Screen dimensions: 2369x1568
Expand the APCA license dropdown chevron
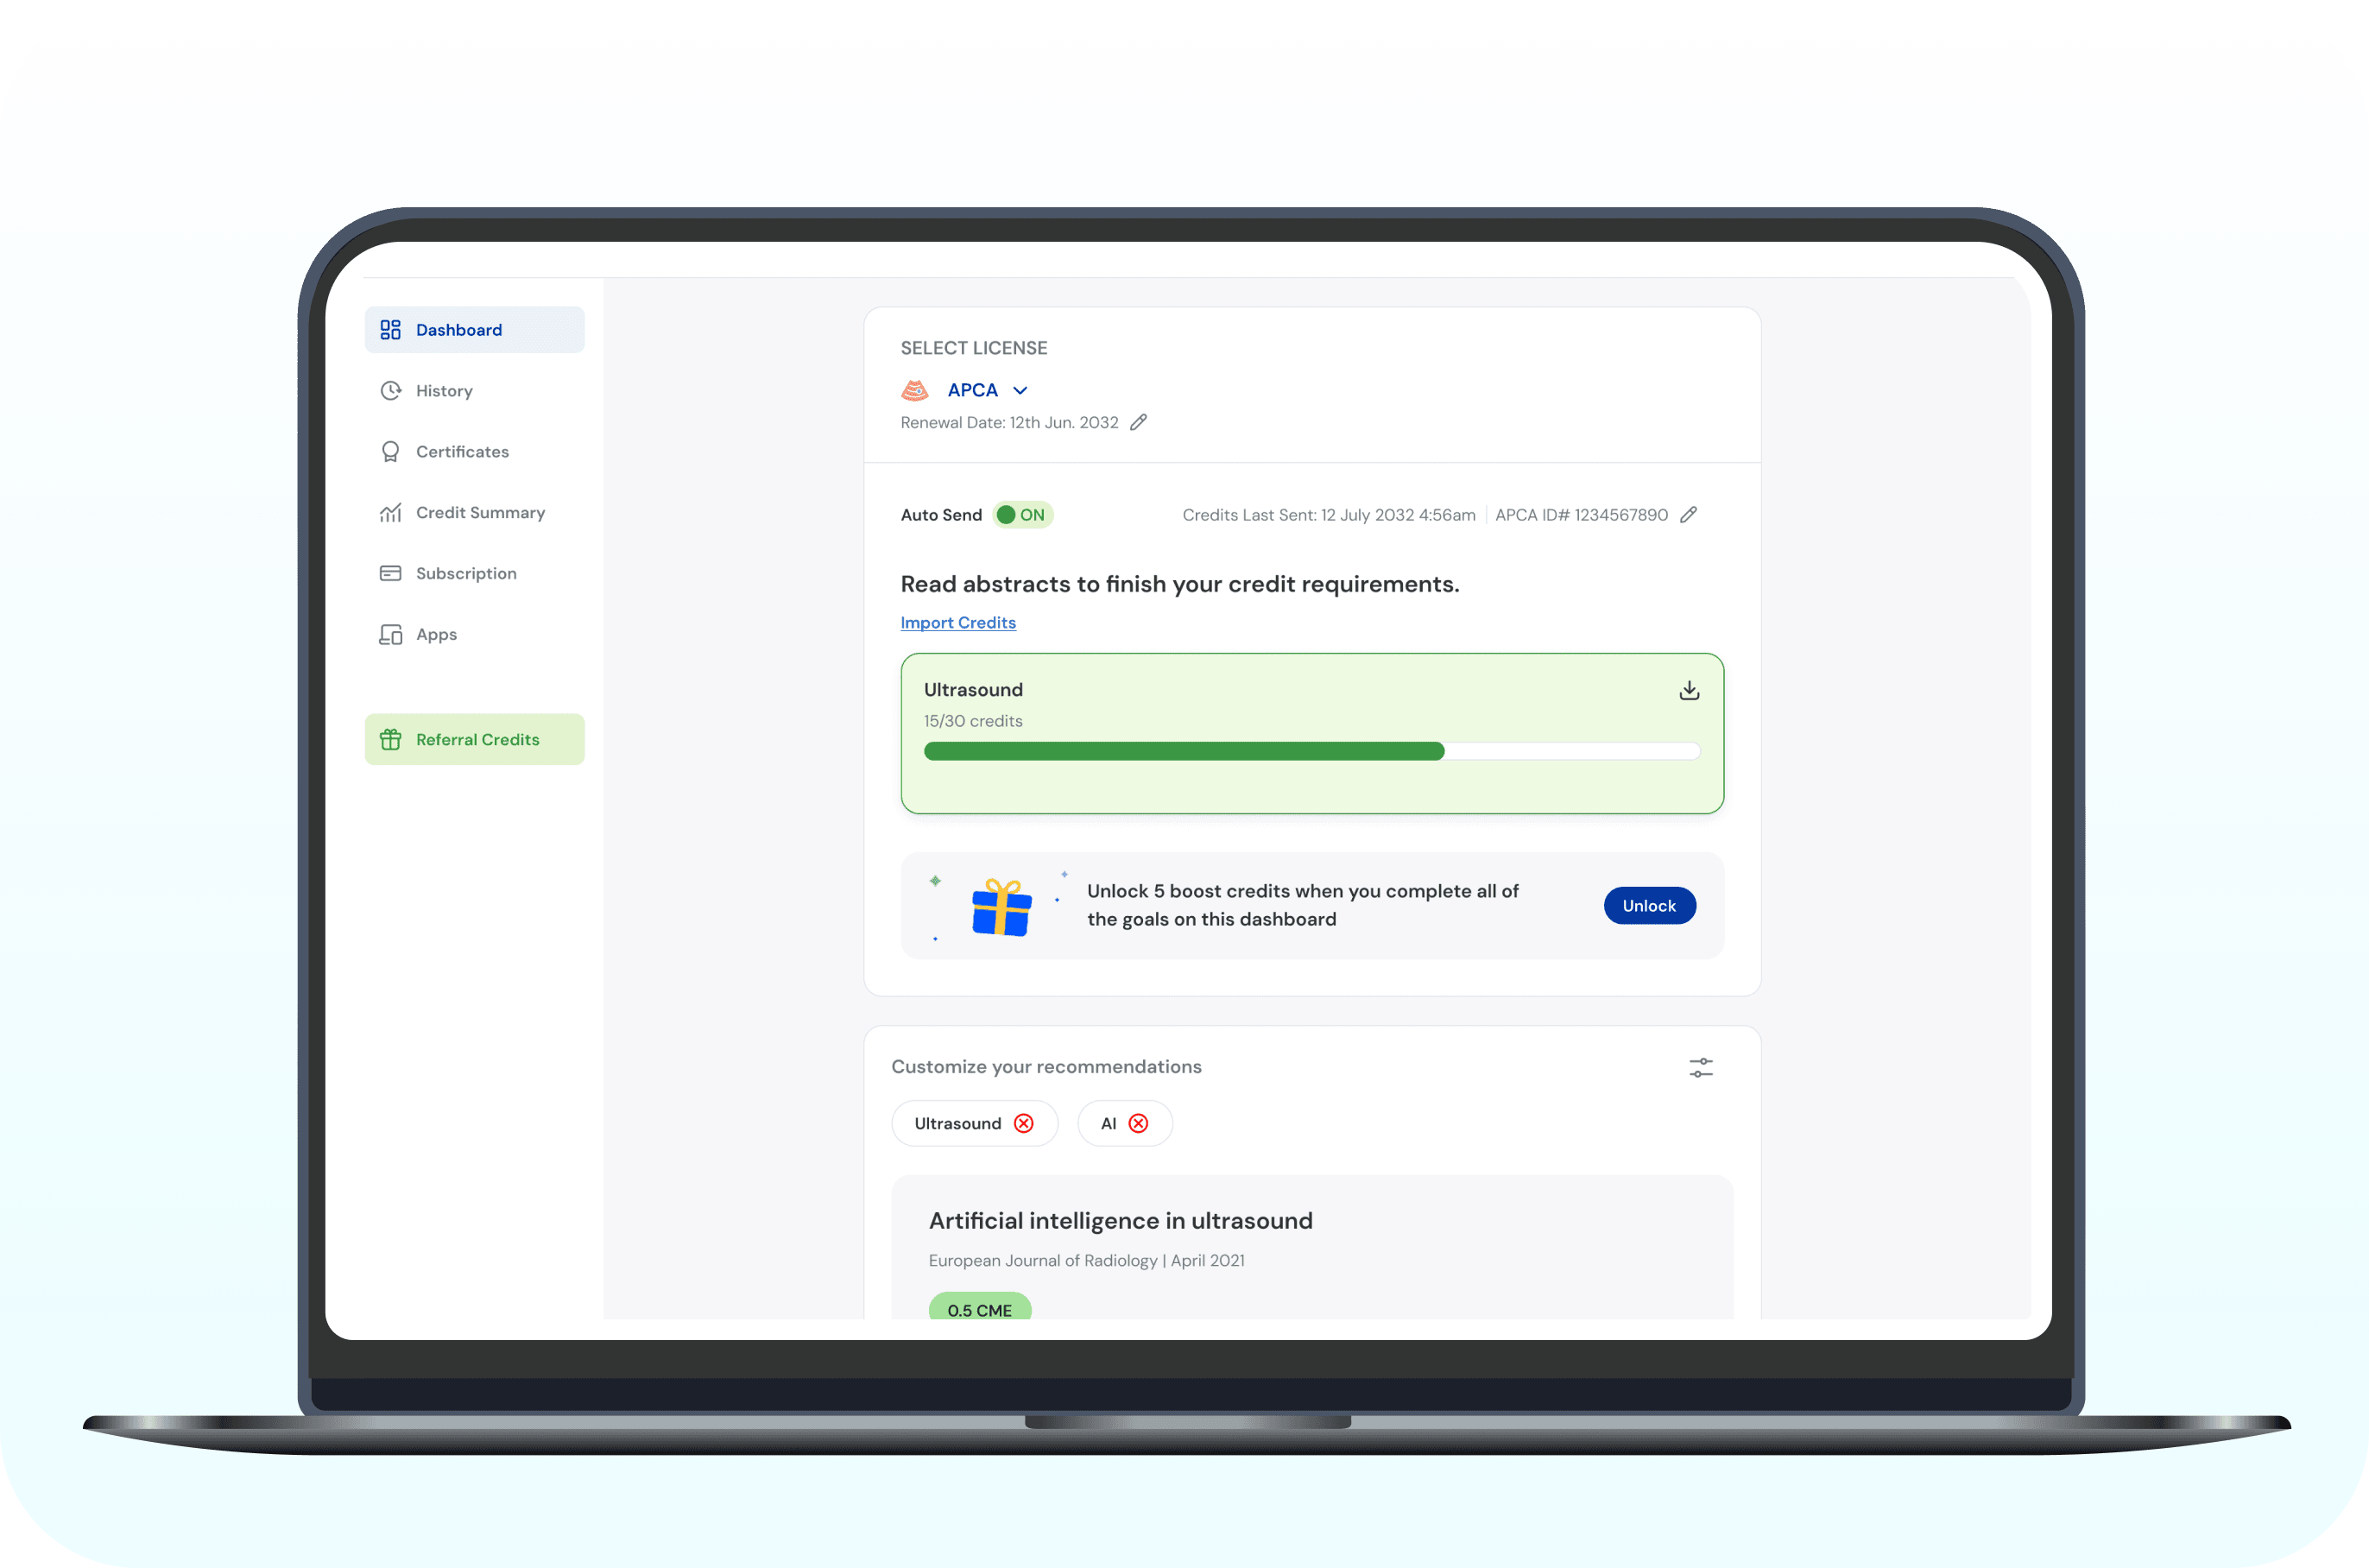click(x=1020, y=391)
